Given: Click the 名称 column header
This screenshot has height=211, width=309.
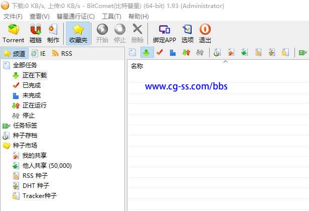Looking at the screenshot, I should click(x=137, y=66).
